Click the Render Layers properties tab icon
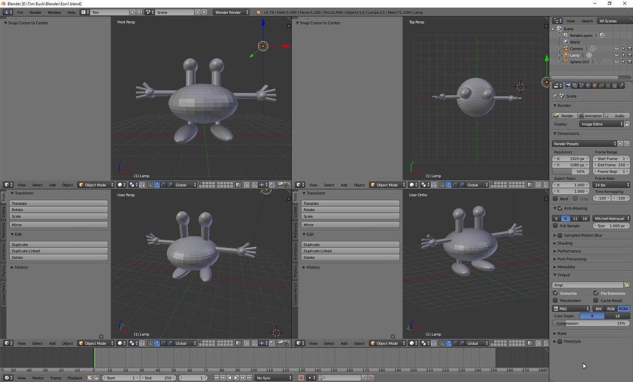This screenshot has width=633, height=382. click(575, 86)
